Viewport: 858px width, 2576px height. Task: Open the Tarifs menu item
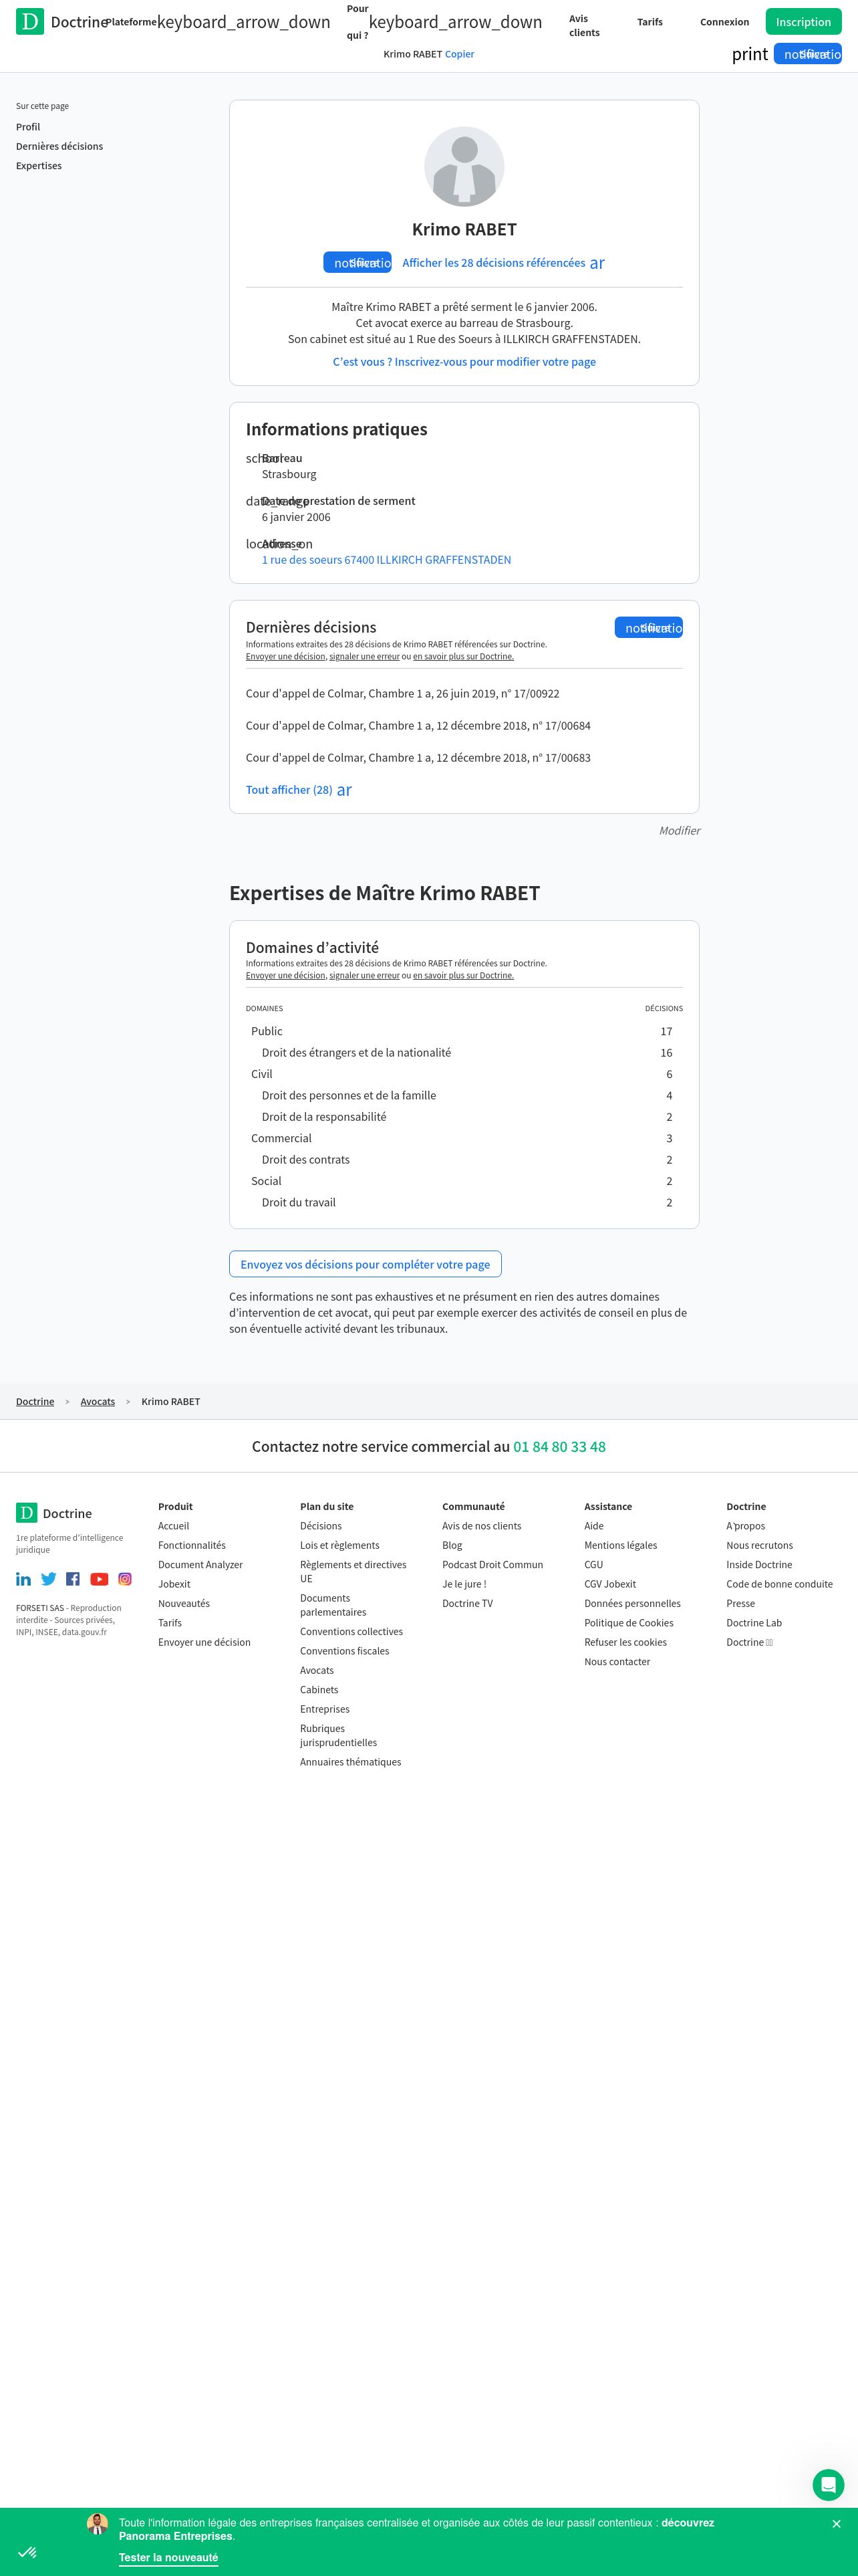point(650,22)
